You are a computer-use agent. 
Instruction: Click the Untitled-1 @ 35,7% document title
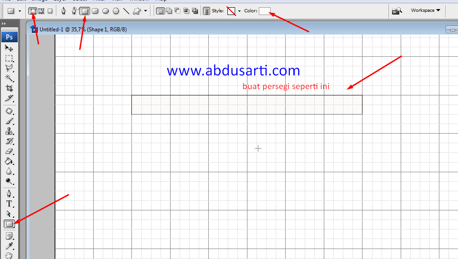click(x=83, y=30)
